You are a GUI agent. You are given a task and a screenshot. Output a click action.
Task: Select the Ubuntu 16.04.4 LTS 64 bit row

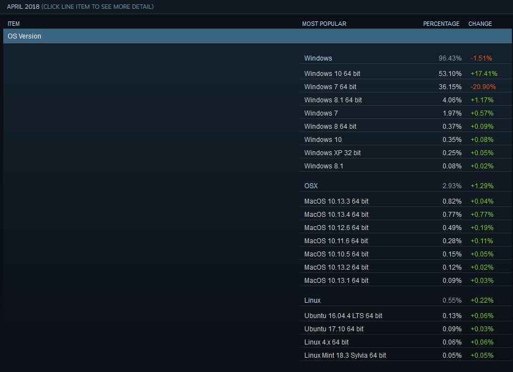pos(406,316)
